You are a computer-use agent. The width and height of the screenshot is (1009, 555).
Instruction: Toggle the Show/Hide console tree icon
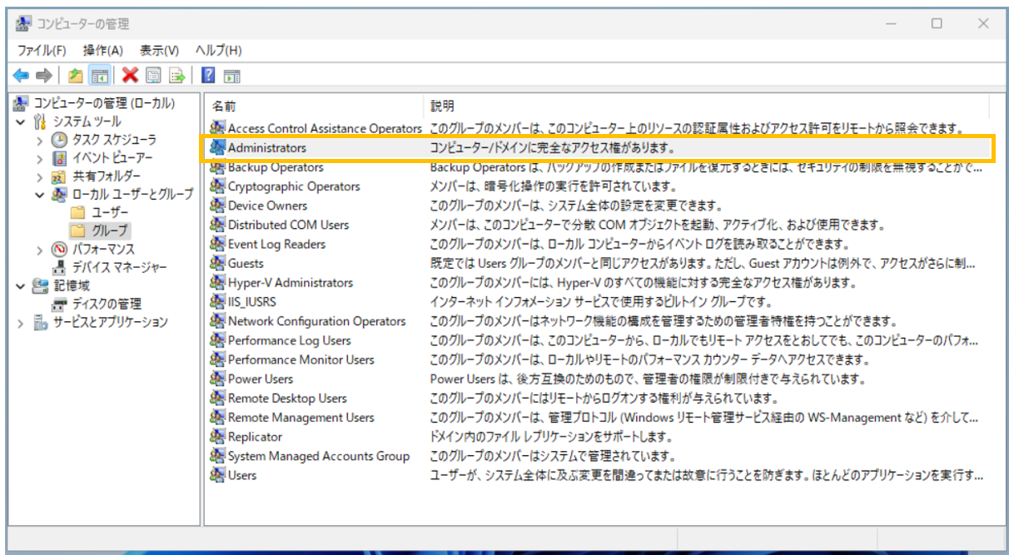(100, 76)
